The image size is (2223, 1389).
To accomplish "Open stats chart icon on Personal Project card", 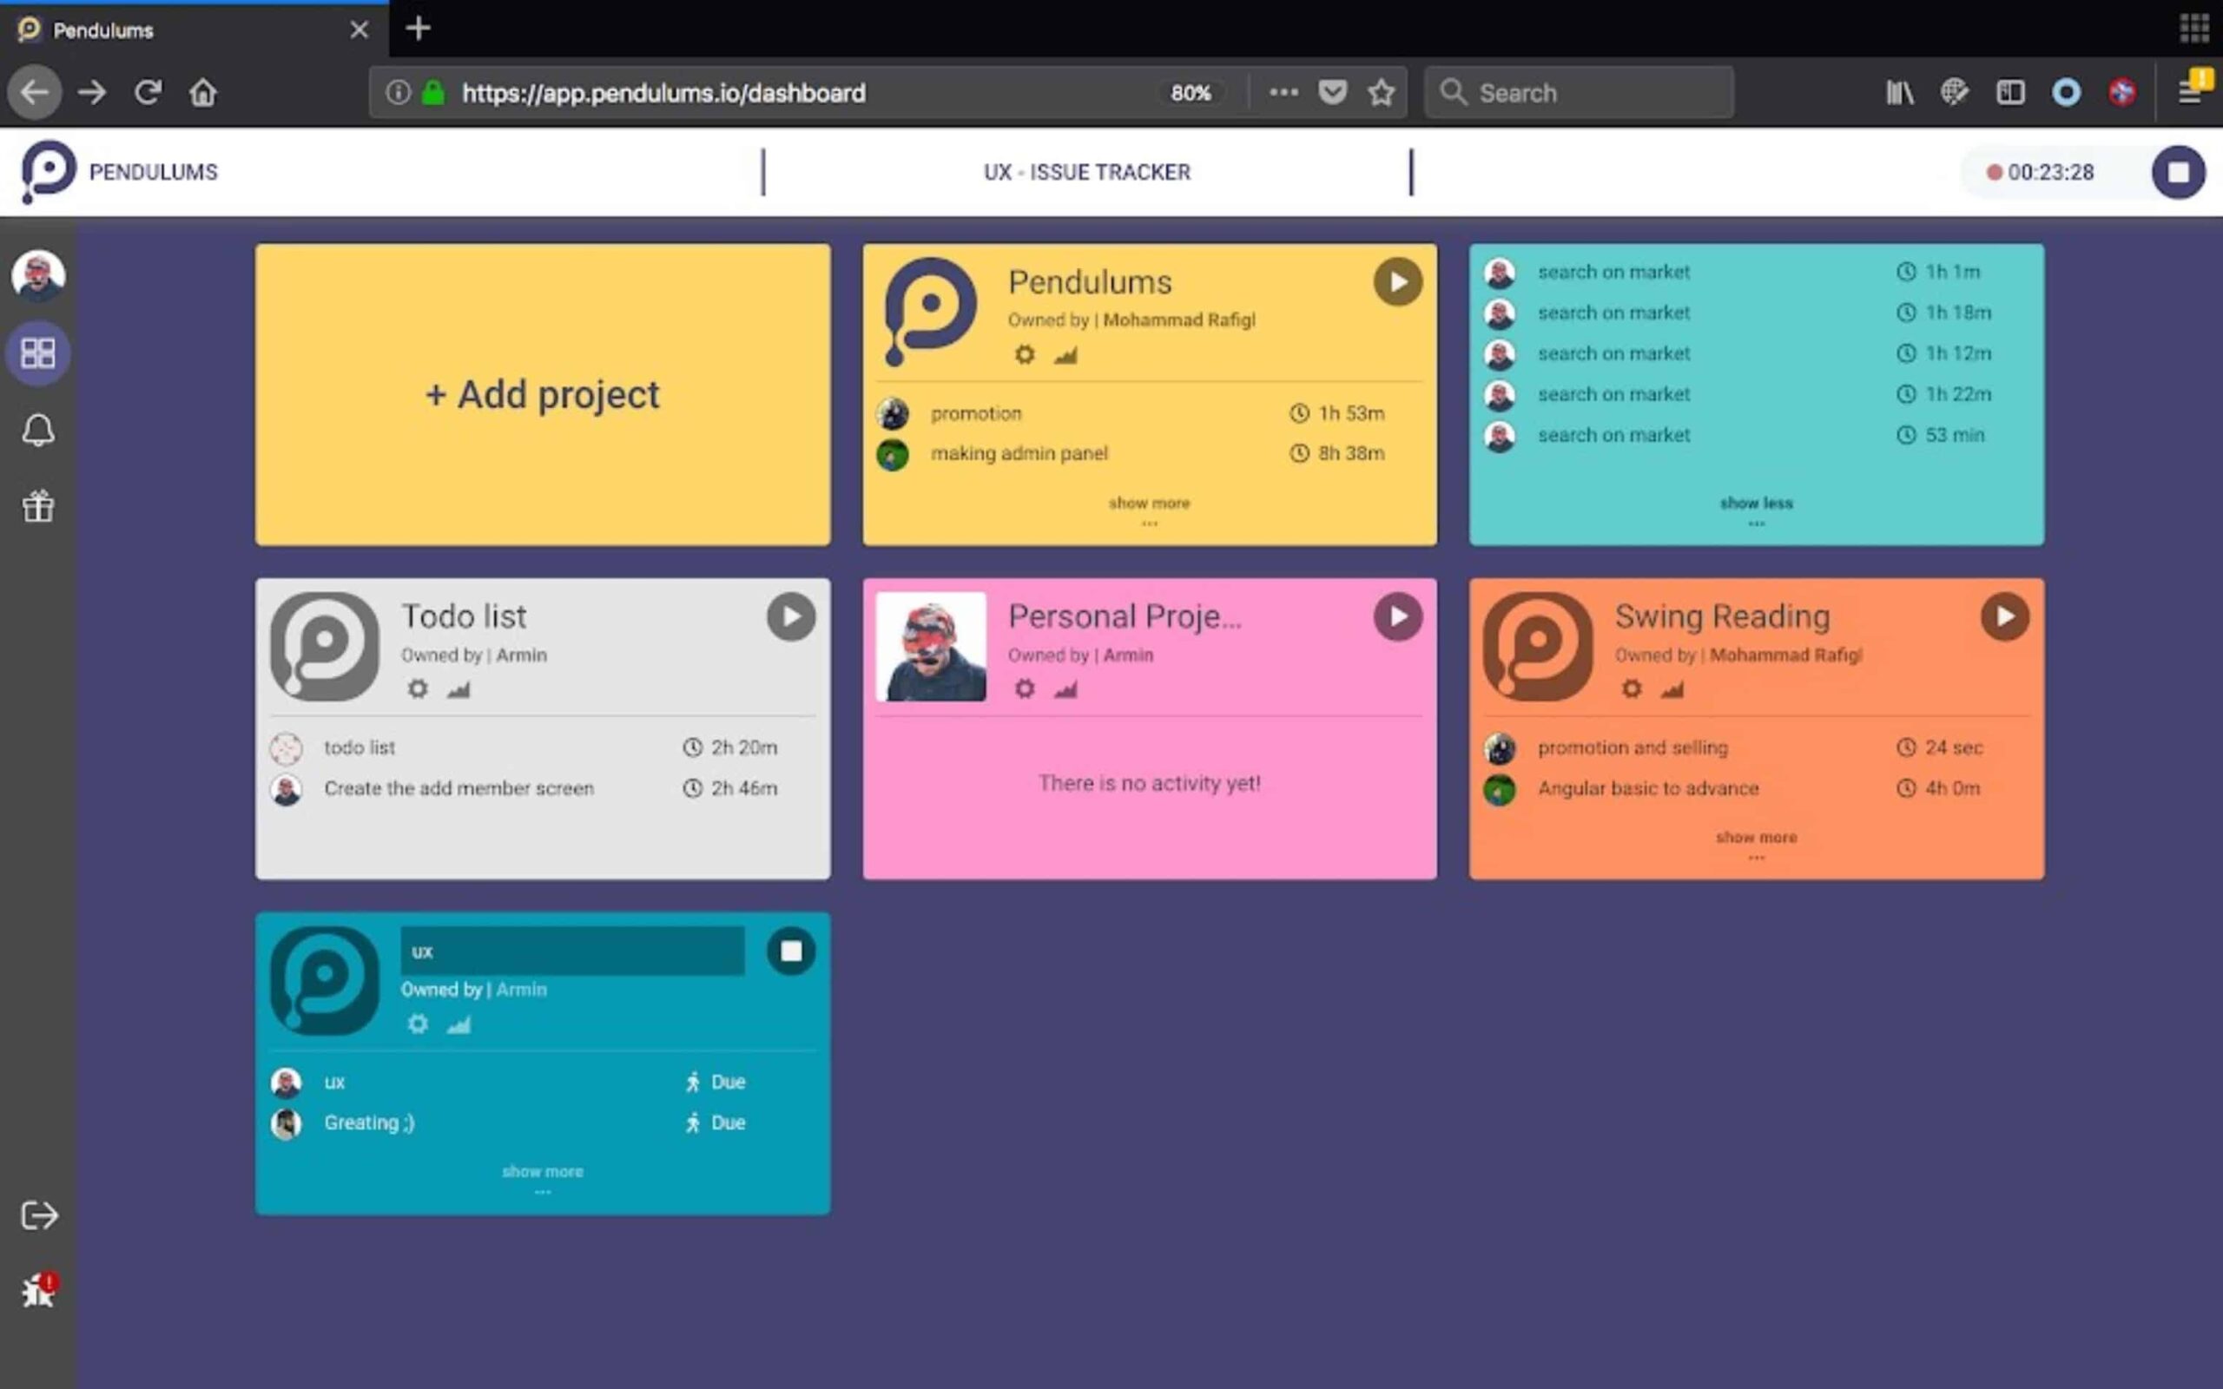I will point(1065,690).
